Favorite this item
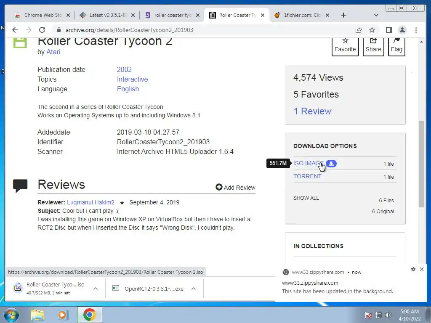This screenshot has height=323, width=431. click(345, 46)
